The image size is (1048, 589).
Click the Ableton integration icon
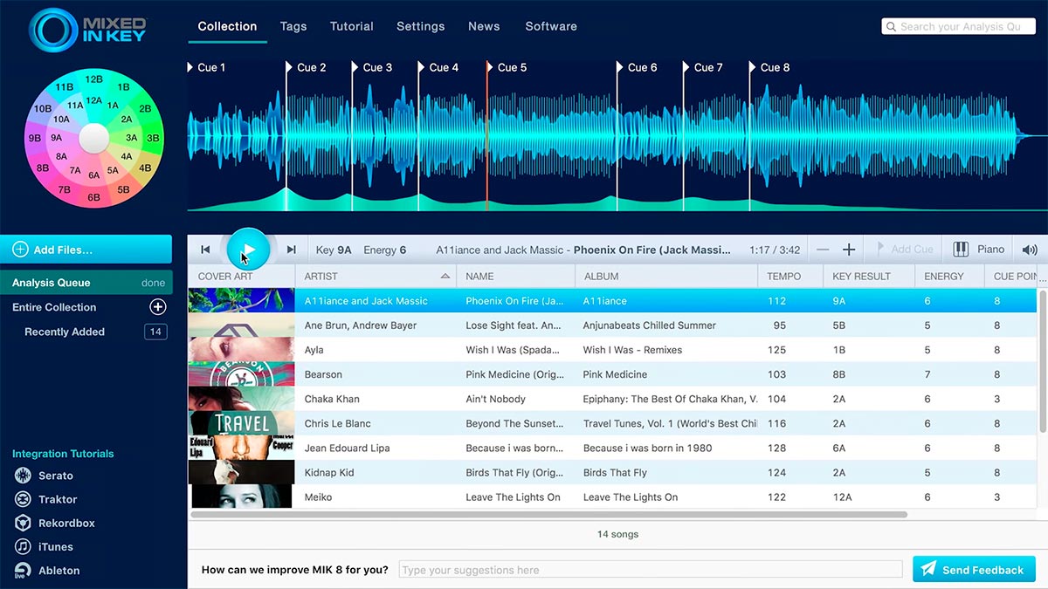[x=23, y=571]
